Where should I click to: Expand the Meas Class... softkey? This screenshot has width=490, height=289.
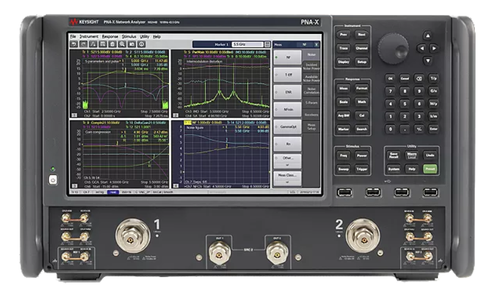287,179
